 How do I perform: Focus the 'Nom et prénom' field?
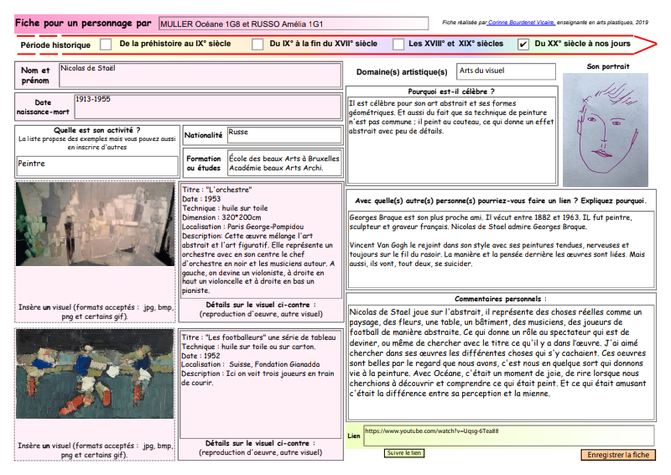click(x=200, y=76)
